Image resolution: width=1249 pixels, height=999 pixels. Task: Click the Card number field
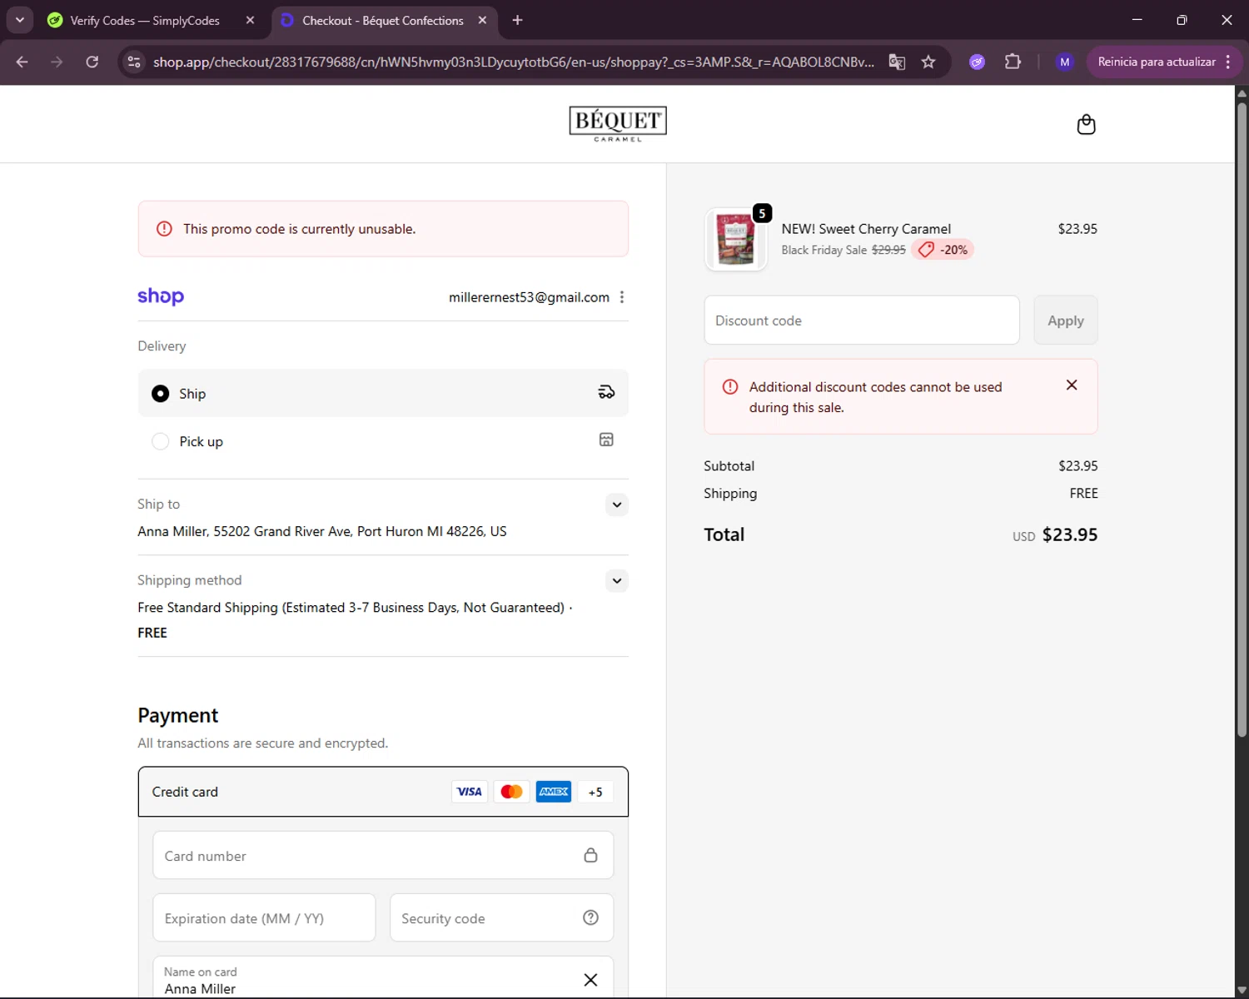click(383, 856)
